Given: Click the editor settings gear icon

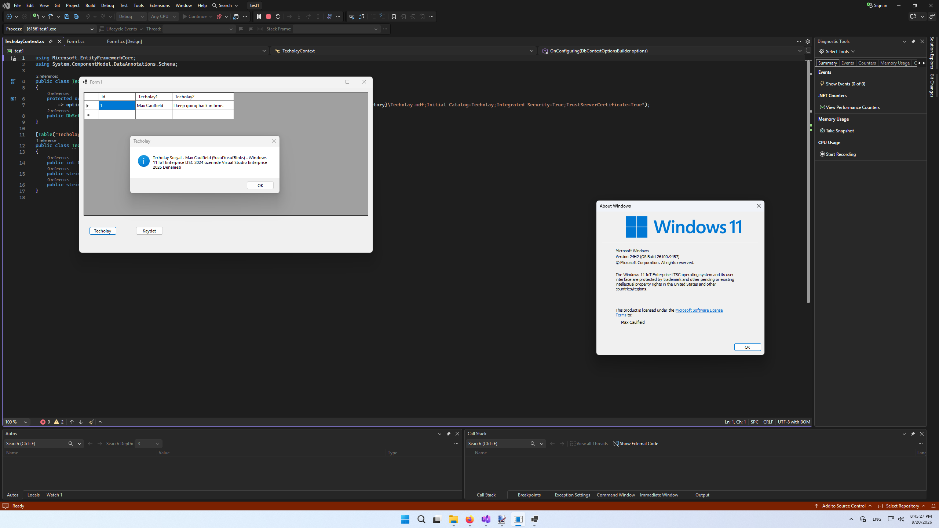Looking at the screenshot, I should pyautogui.click(x=808, y=41).
